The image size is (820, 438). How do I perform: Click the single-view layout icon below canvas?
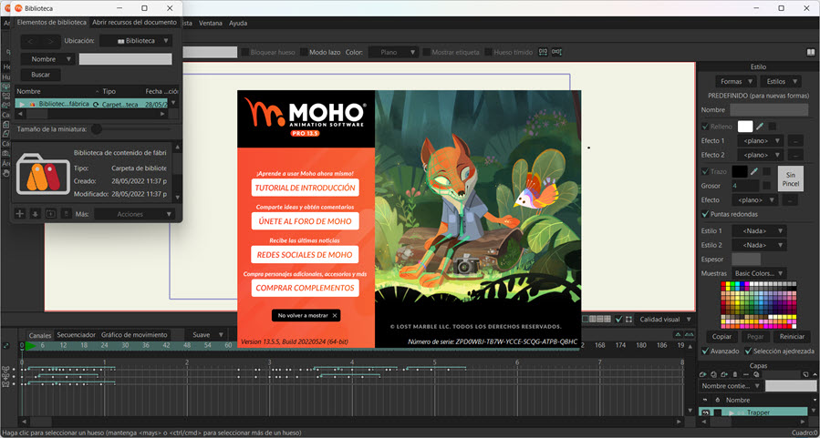click(x=586, y=319)
